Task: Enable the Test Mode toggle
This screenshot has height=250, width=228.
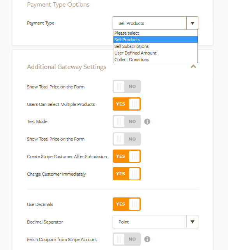Action: coord(127,121)
